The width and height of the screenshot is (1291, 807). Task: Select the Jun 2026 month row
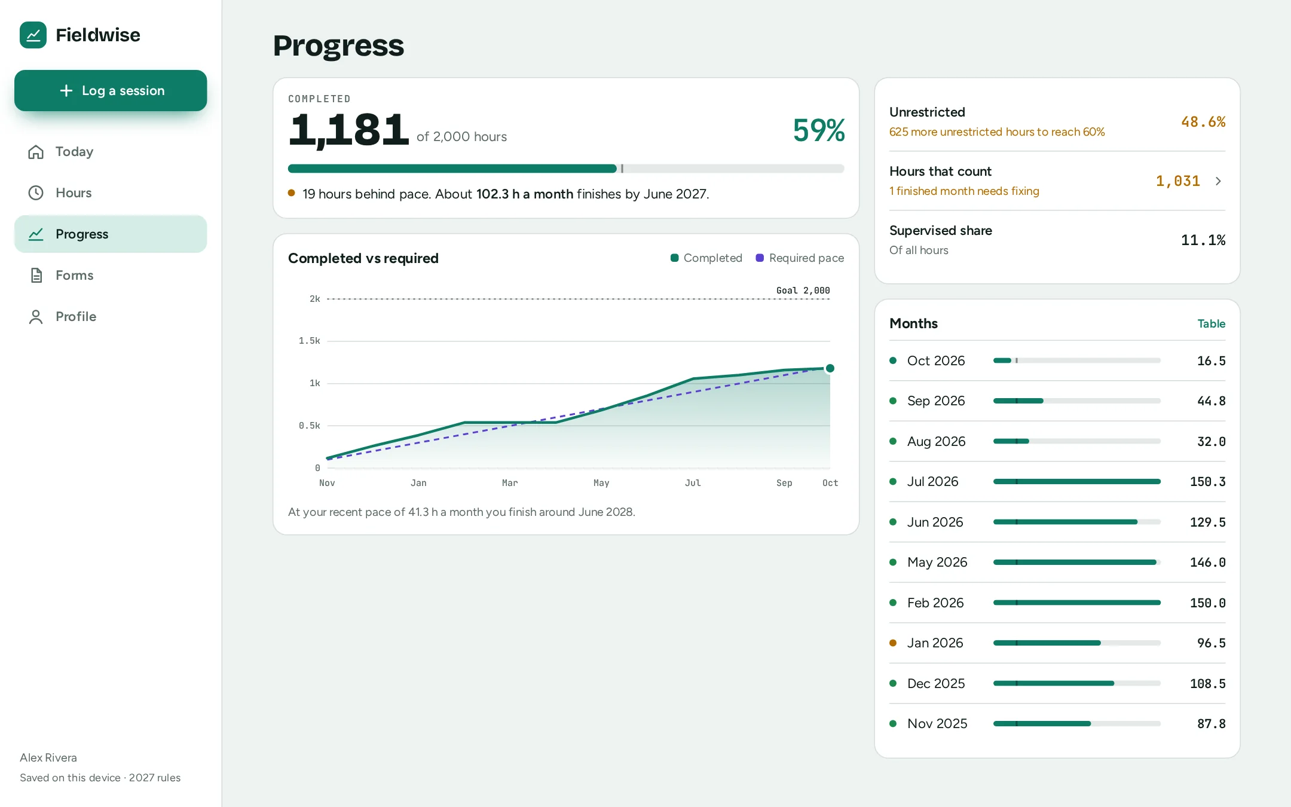[1057, 522]
